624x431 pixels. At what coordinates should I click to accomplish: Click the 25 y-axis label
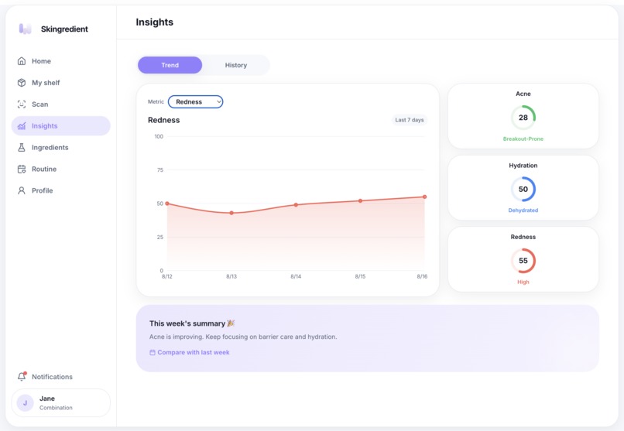pyautogui.click(x=160, y=237)
